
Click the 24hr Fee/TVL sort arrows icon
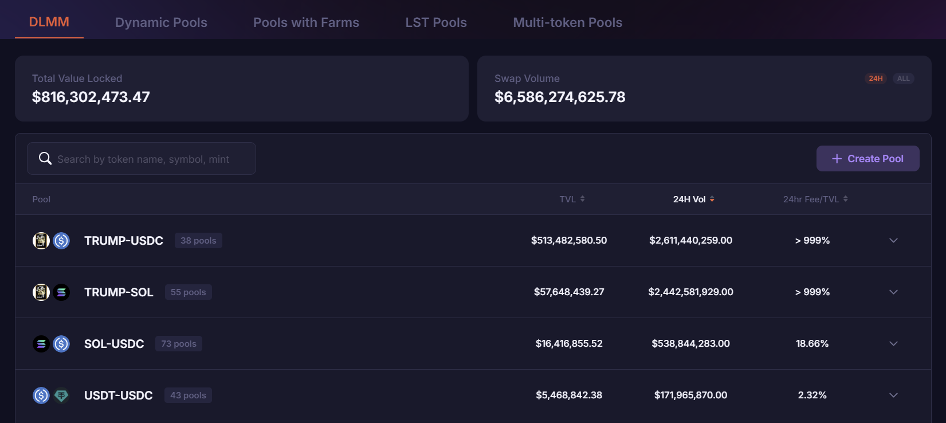[x=845, y=199]
